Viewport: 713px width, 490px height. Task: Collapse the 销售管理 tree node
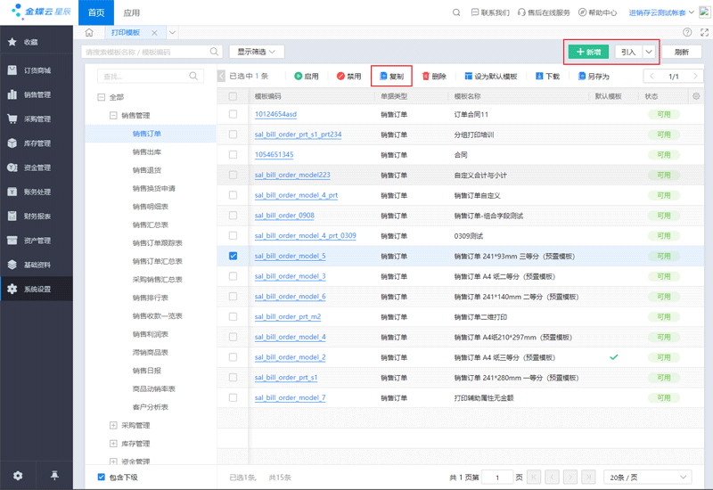(x=113, y=115)
